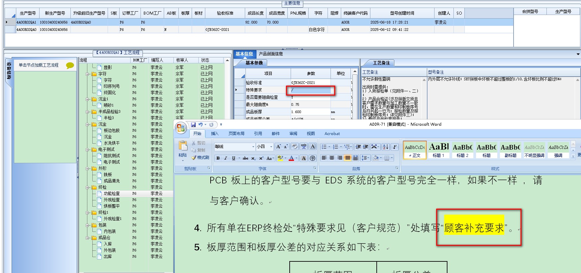Click the distributed alignment icon
This screenshot has height=273, width=581.
click(355, 158)
